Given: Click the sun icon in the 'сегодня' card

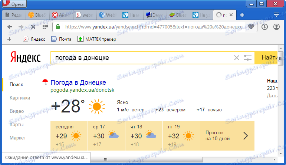Looking at the screenshot, I should (76, 136).
